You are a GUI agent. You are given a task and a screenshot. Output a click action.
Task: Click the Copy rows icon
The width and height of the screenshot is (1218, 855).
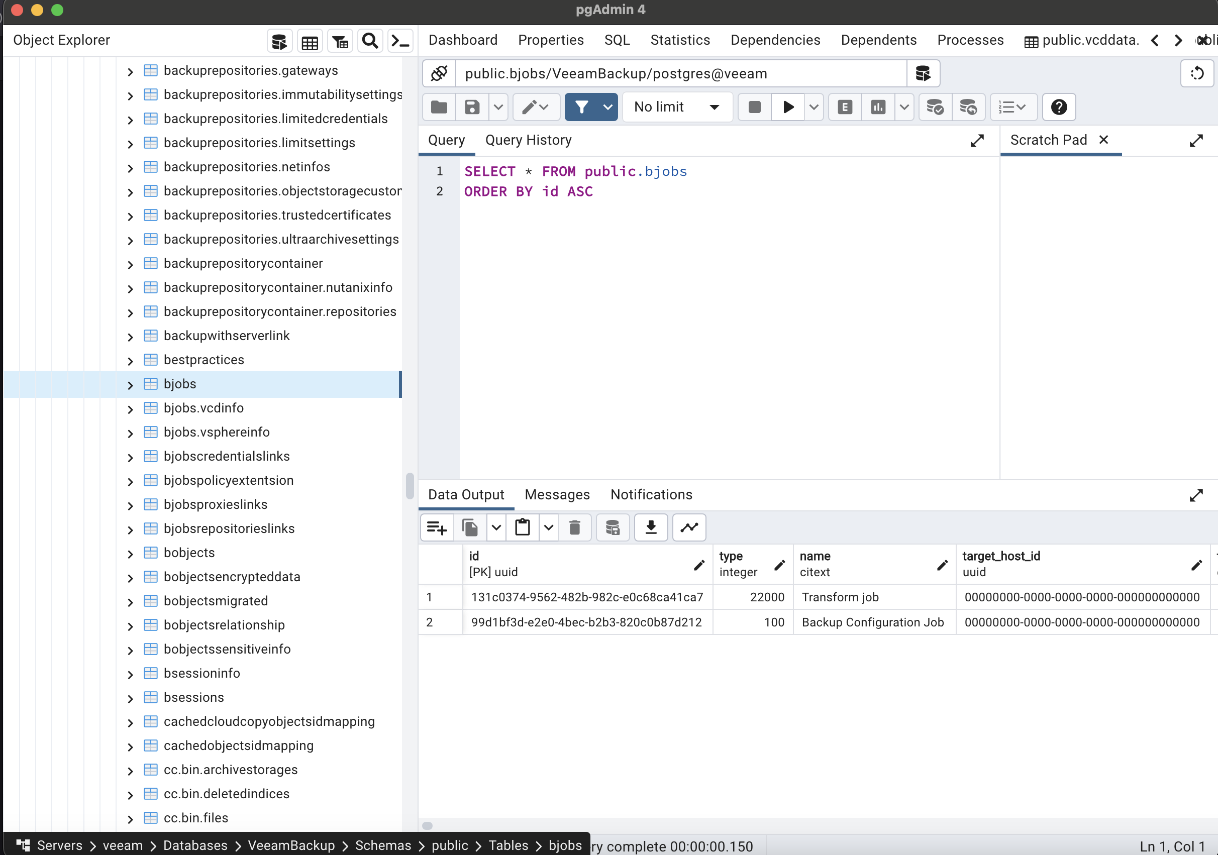(470, 527)
